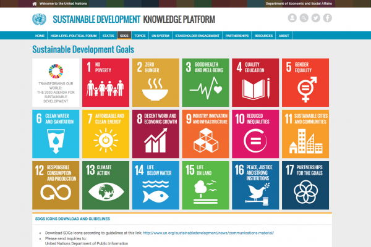This screenshot has height=247, width=371.
Task: Select the SDGs nav tab
Action: pos(124,36)
